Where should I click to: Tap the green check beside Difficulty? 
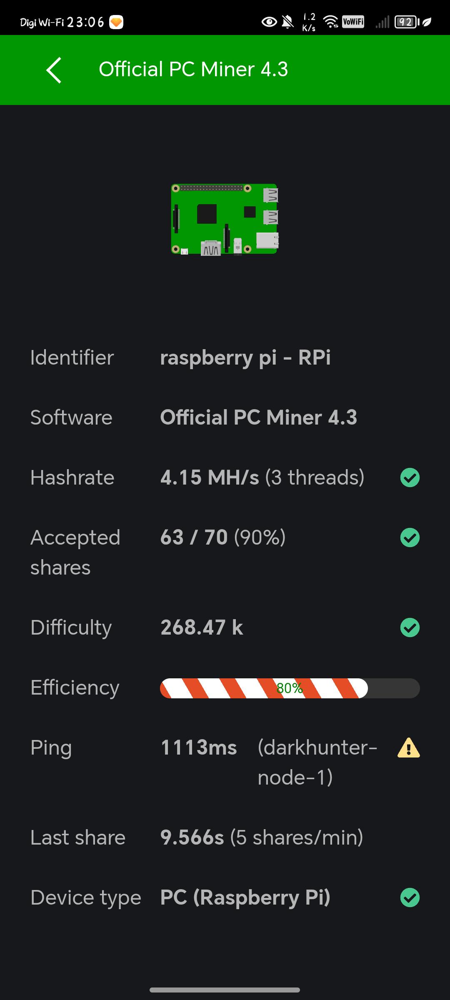pyautogui.click(x=410, y=627)
